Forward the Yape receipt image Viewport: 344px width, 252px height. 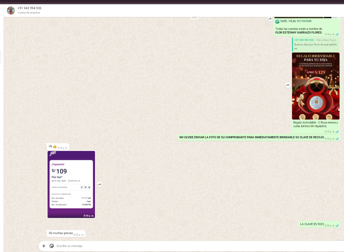click(99, 185)
